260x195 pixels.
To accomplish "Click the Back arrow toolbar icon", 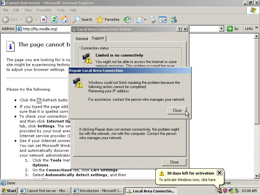I will tap(6, 19).
